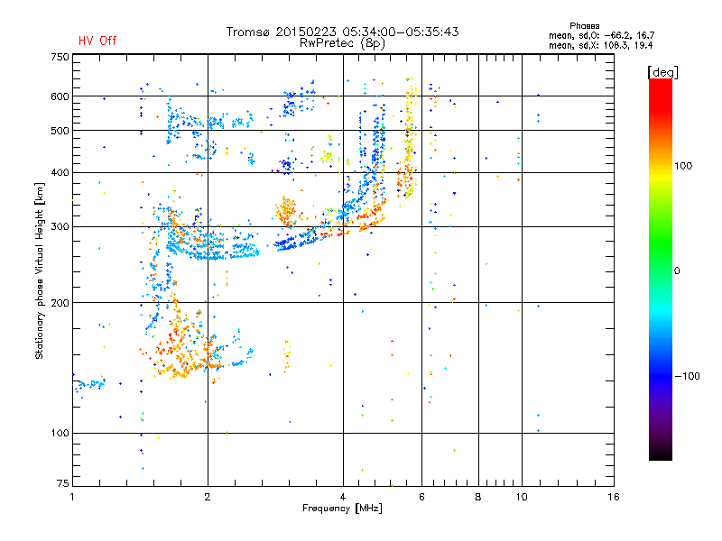Click the y-axis '400' tick label
This screenshot has width=722, height=541.
(x=60, y=173)
